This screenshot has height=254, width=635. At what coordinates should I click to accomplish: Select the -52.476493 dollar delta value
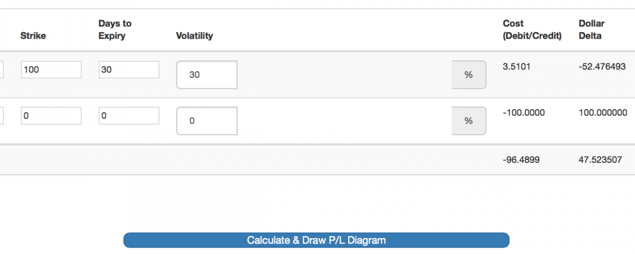tap(602, 67)
